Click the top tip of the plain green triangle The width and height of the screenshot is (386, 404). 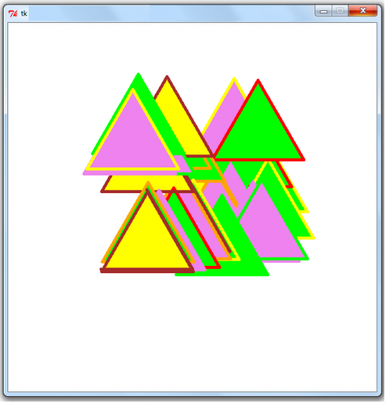click(x=139, y=75)
